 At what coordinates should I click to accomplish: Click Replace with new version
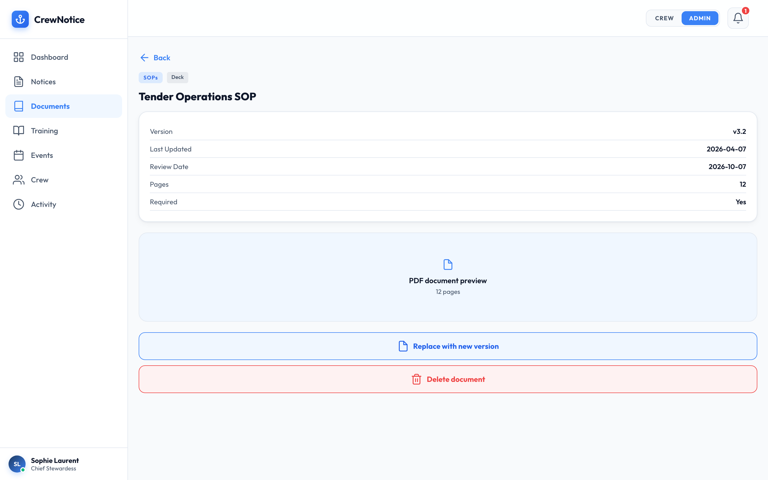448,346
